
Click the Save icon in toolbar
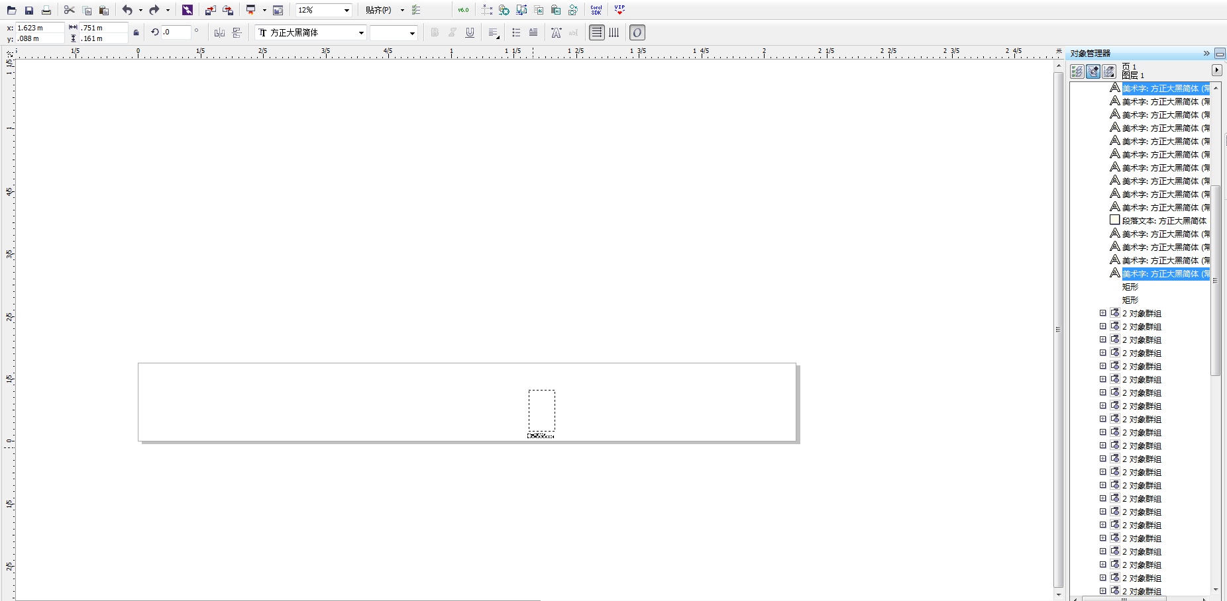point(28,10)
